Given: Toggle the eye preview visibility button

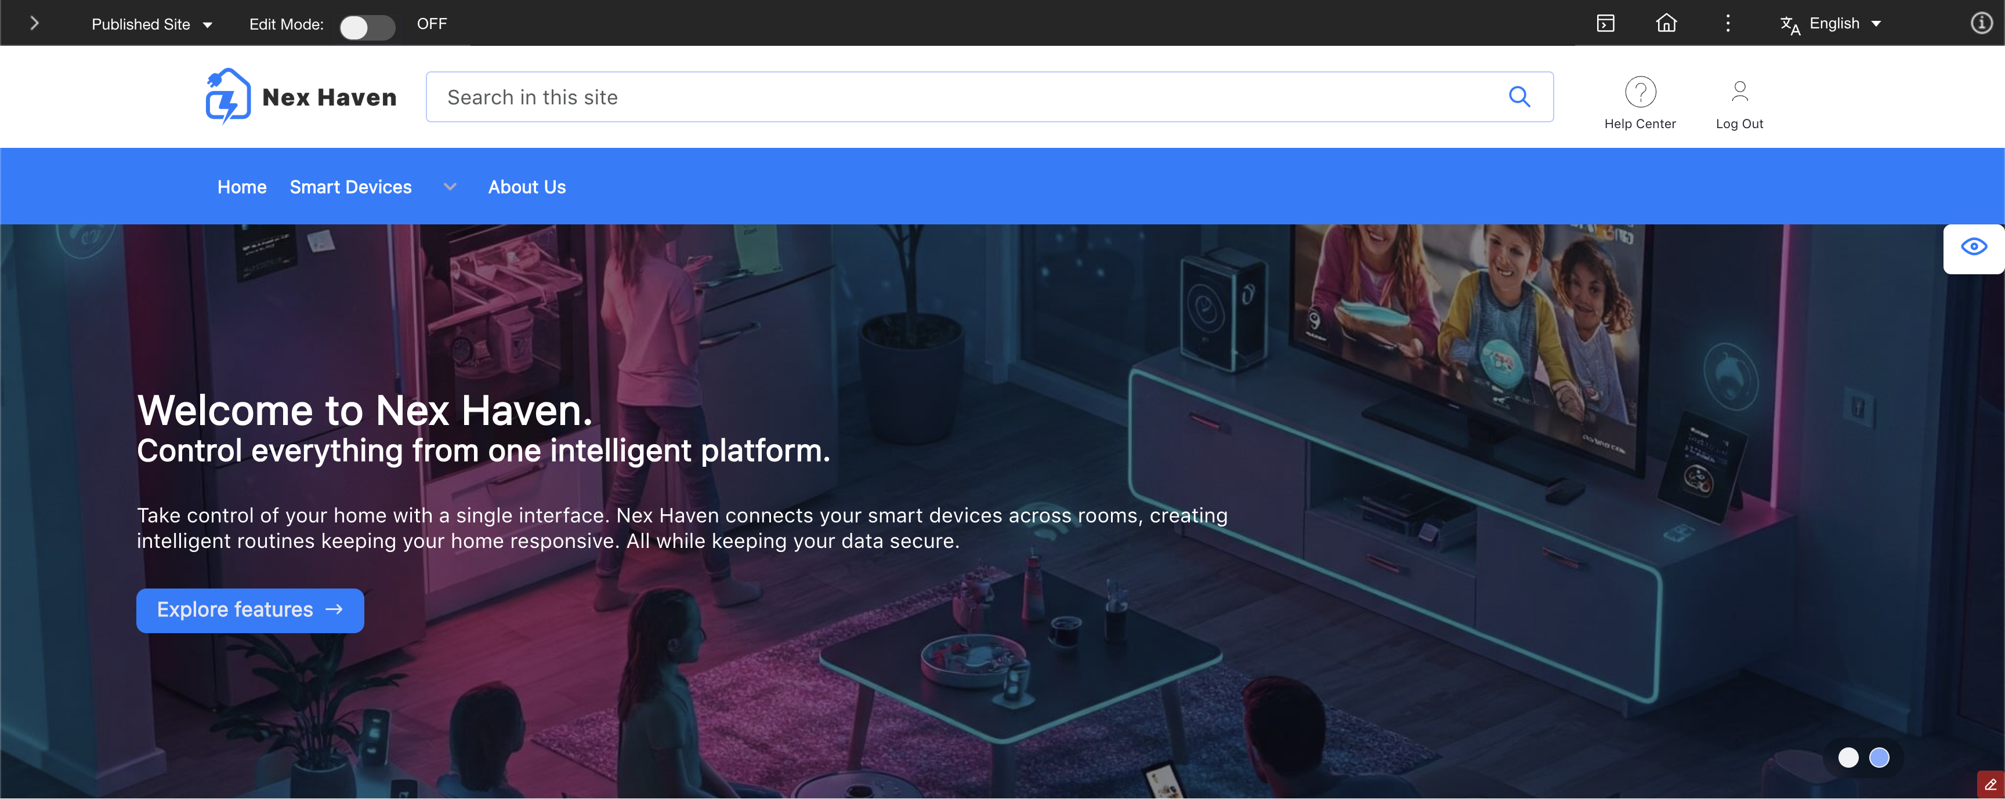Looking at the screenshot, I should pos(1973,248).
